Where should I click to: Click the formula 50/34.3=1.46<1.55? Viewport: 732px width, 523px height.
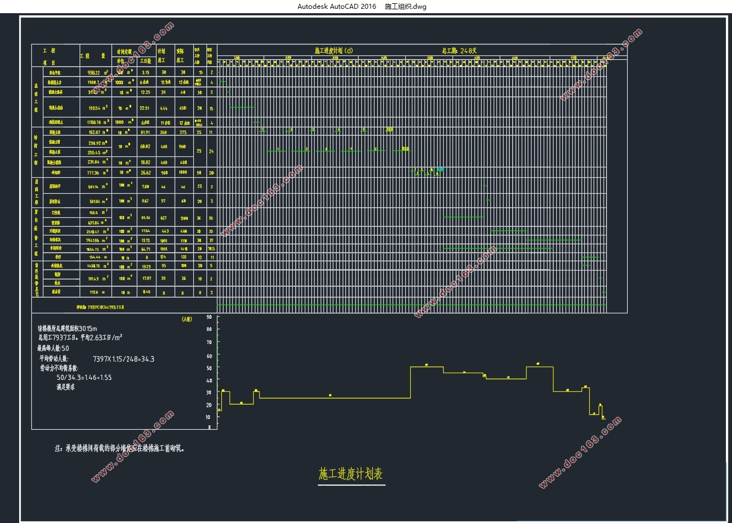pyautogui.click(x=84, y=378)
